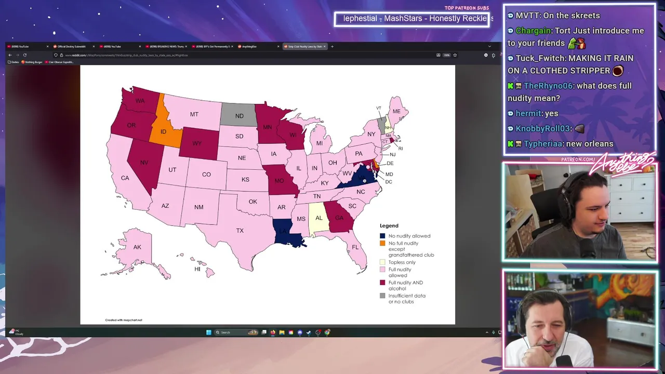
Task: Click the Firefox taskbar icon
Action: pos(273,332)
